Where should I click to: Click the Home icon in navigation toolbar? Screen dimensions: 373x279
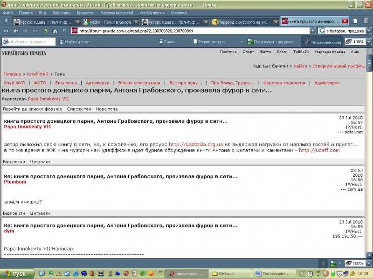point(55,31)
